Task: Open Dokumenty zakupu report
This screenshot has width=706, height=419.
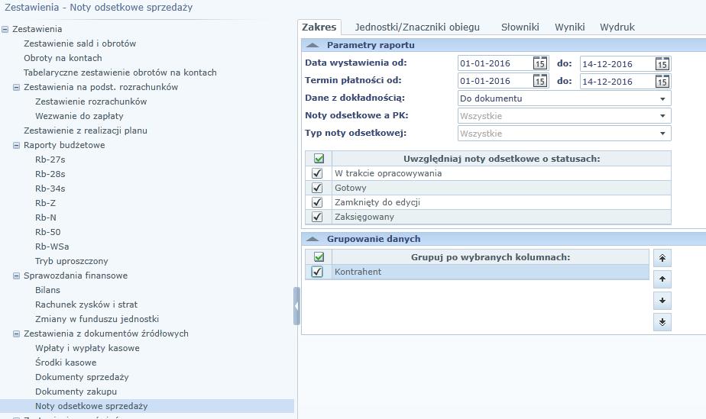Action: point(76,392)
